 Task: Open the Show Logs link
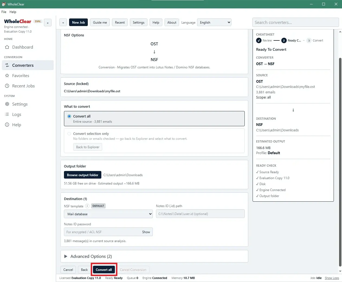[332, 278]
